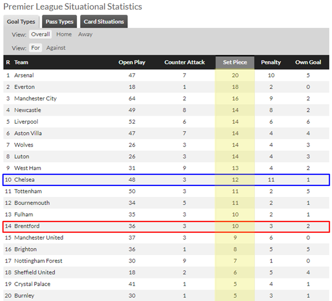
Task: Show goals Against view
Action: click(56, 48)
